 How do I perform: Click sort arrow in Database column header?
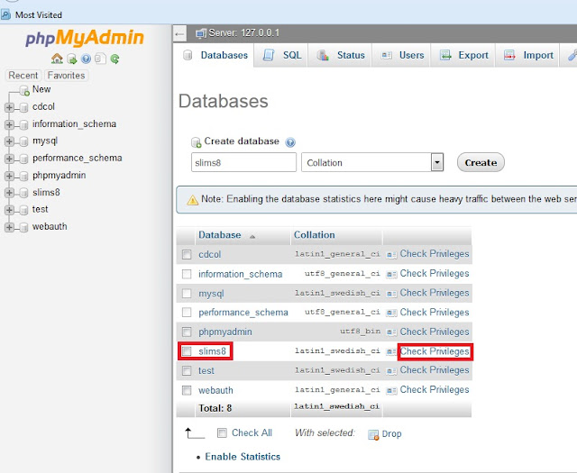252,236
